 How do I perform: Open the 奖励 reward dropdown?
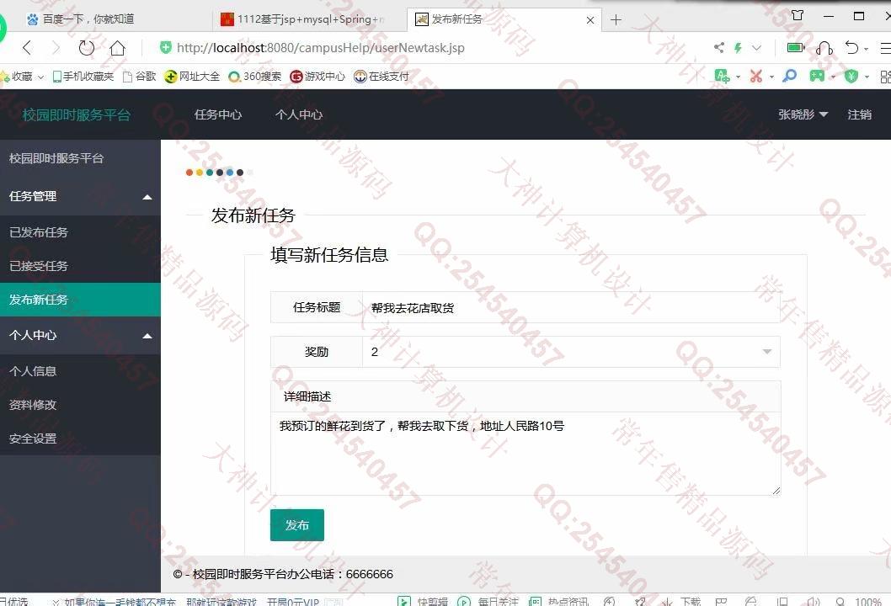pos(571,352)
